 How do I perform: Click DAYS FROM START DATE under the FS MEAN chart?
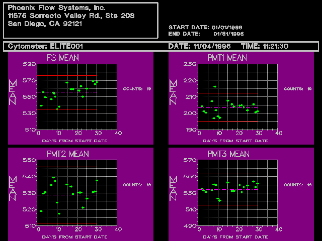[74, 141]
